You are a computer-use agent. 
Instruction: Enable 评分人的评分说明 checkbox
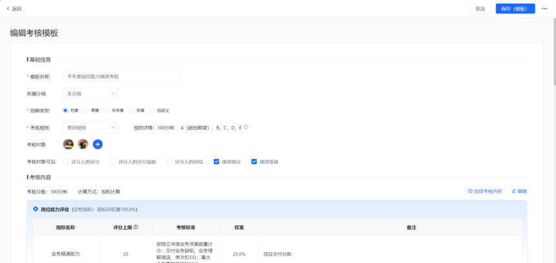click(113, 162)
